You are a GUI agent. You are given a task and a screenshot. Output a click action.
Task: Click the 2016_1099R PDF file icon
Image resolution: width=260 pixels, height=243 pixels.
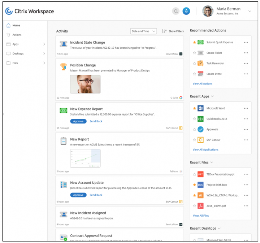[x=200, y=206]
